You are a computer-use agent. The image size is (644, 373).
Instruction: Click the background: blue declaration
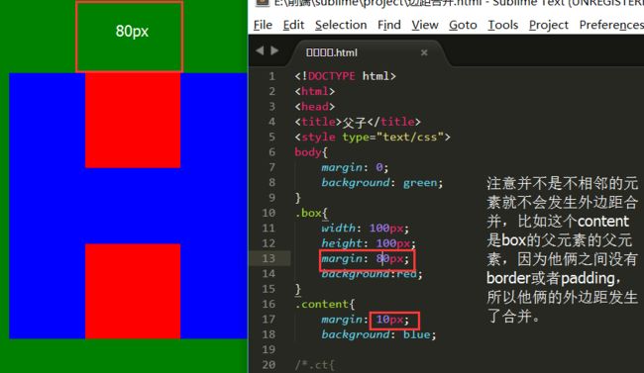click(x=378, y=334)
